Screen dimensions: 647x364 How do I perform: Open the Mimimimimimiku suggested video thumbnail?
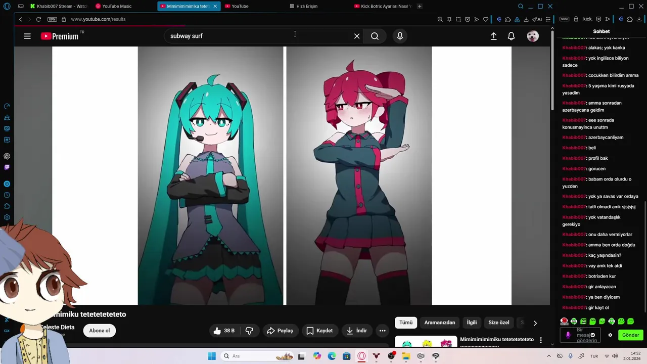click(426, 342)
